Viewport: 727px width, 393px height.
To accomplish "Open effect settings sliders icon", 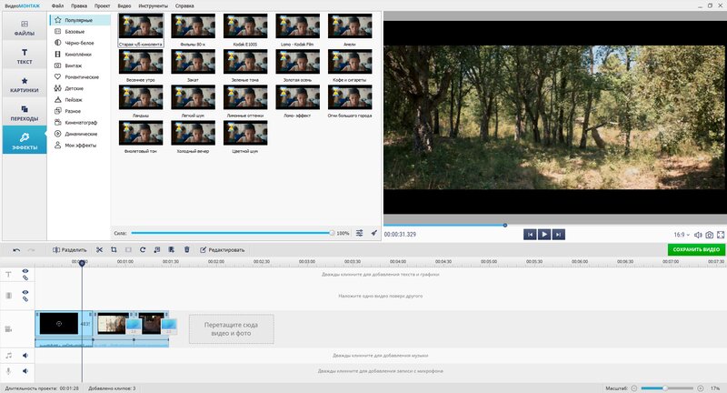I will [359, 233].
